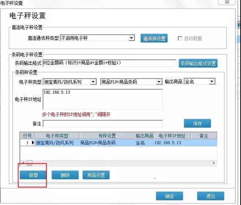The image size is (241, 205).
Task: Select table cell 全名
Action: tap(144, 143)
